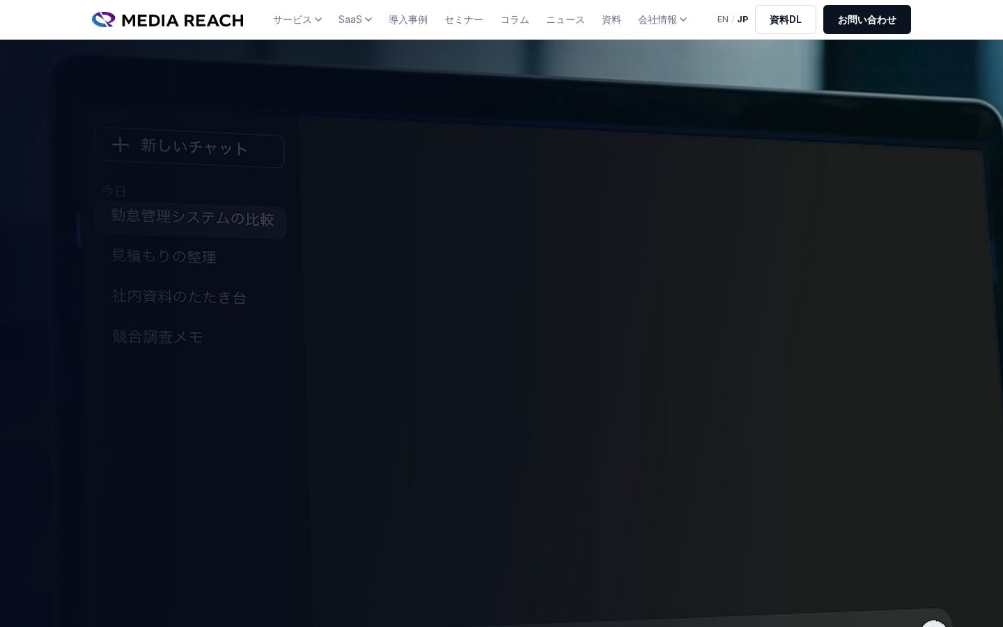Open the セミナー page
The image size is (1003, 627).
click(x=464, y=20)
